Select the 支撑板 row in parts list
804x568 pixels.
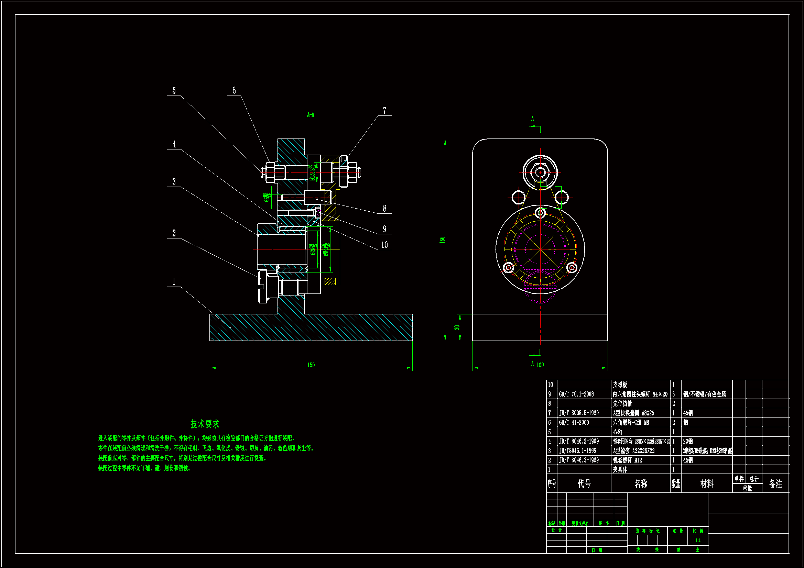620,385
